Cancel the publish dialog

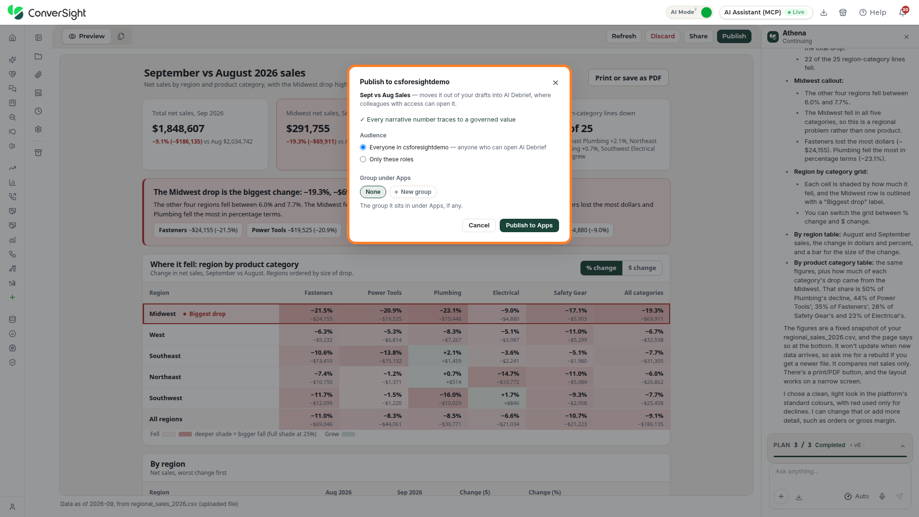[x=479, y=225]
